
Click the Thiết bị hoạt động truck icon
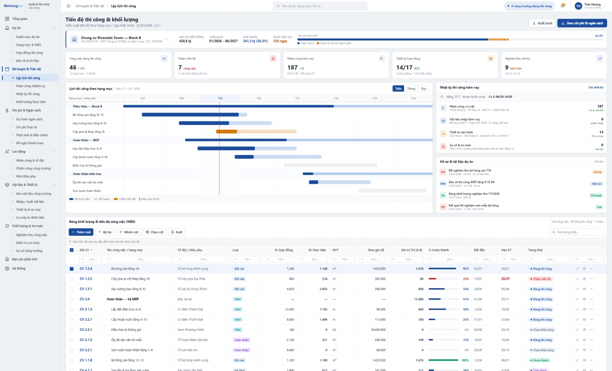491,58
